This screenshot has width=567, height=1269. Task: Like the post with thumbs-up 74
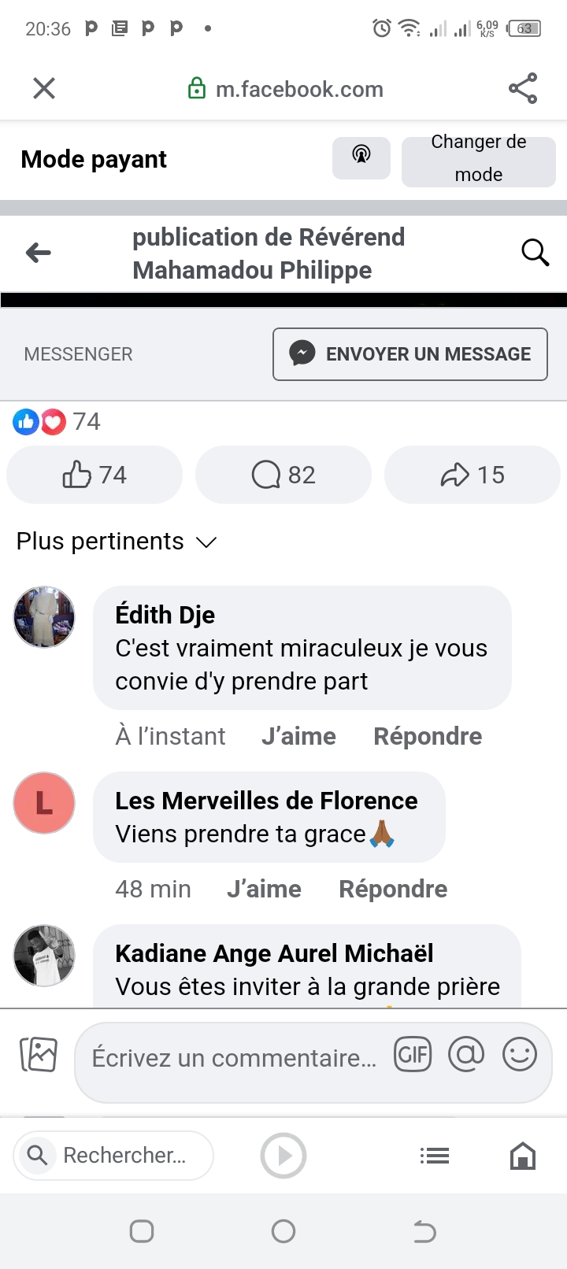click(x=94, y=475)
